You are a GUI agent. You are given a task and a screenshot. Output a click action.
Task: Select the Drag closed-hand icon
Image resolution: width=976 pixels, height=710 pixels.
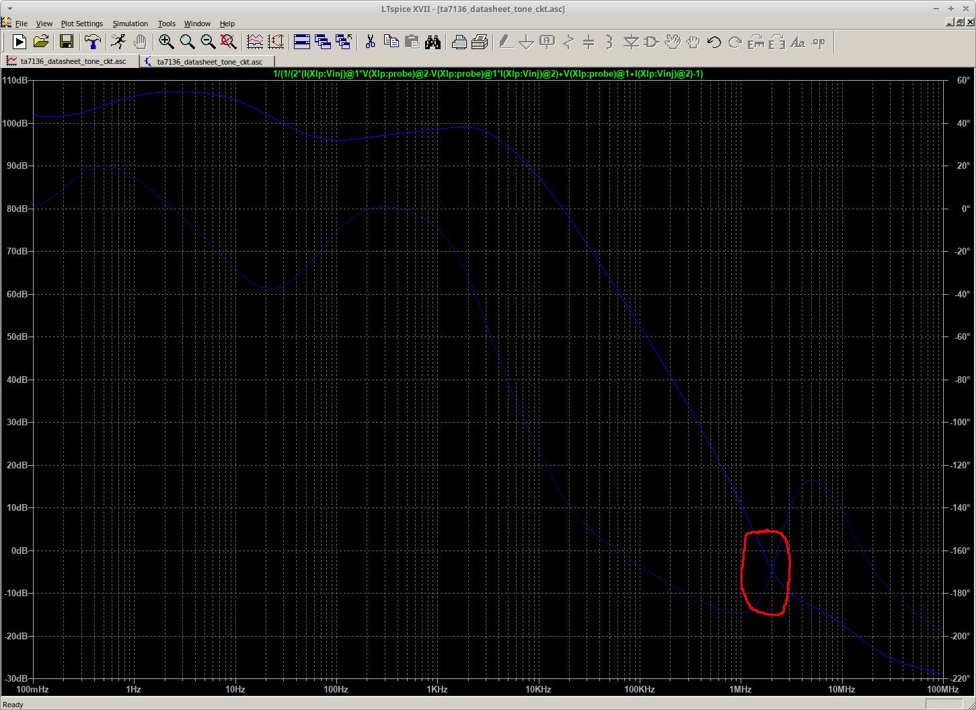point(693,42)
